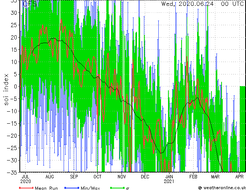Click the '00 UTC' time text
The height and width of the screenshot is (190, 246).
pos(232,4)
